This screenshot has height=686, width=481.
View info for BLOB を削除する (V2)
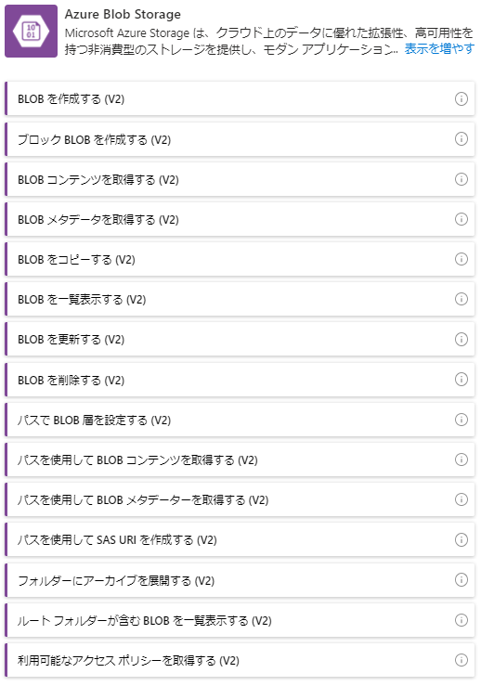(461, 380)
